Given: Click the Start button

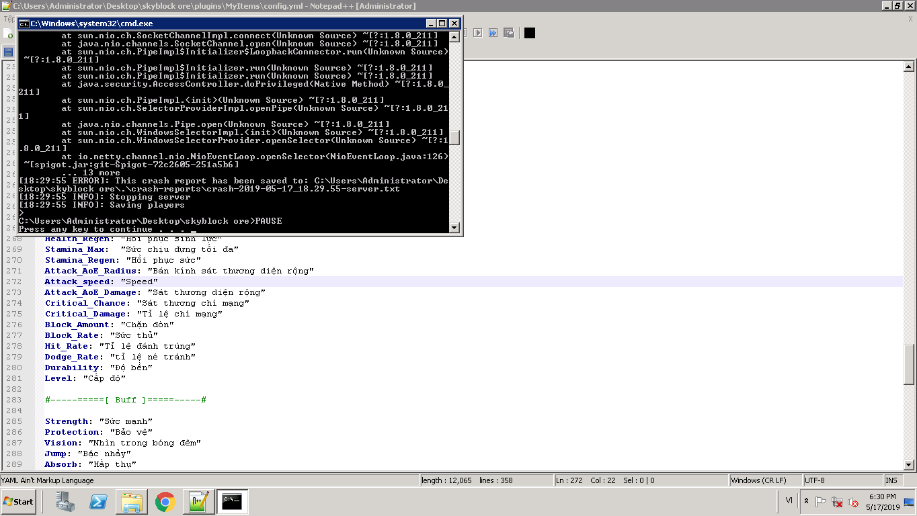Looking at the screenshot, I should coord(19,501).
